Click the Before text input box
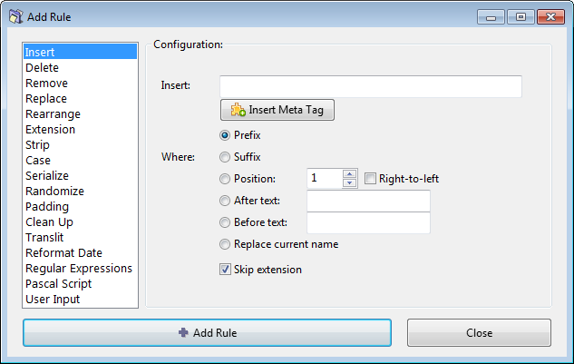 pyautogui.click(x=368, y=222)
